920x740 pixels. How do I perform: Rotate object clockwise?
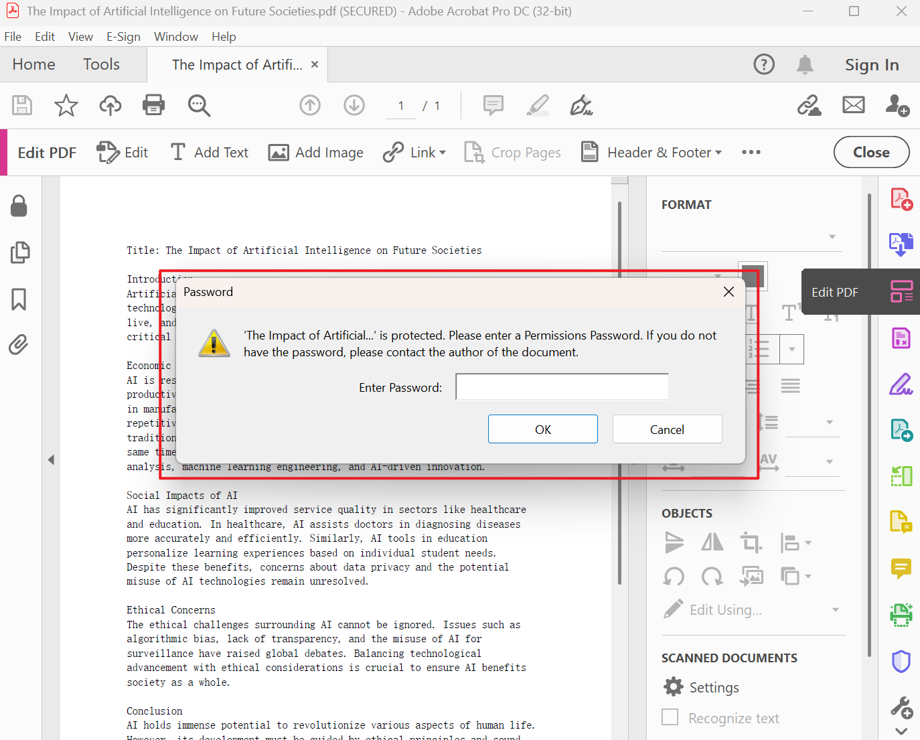(x=712, y=576)
